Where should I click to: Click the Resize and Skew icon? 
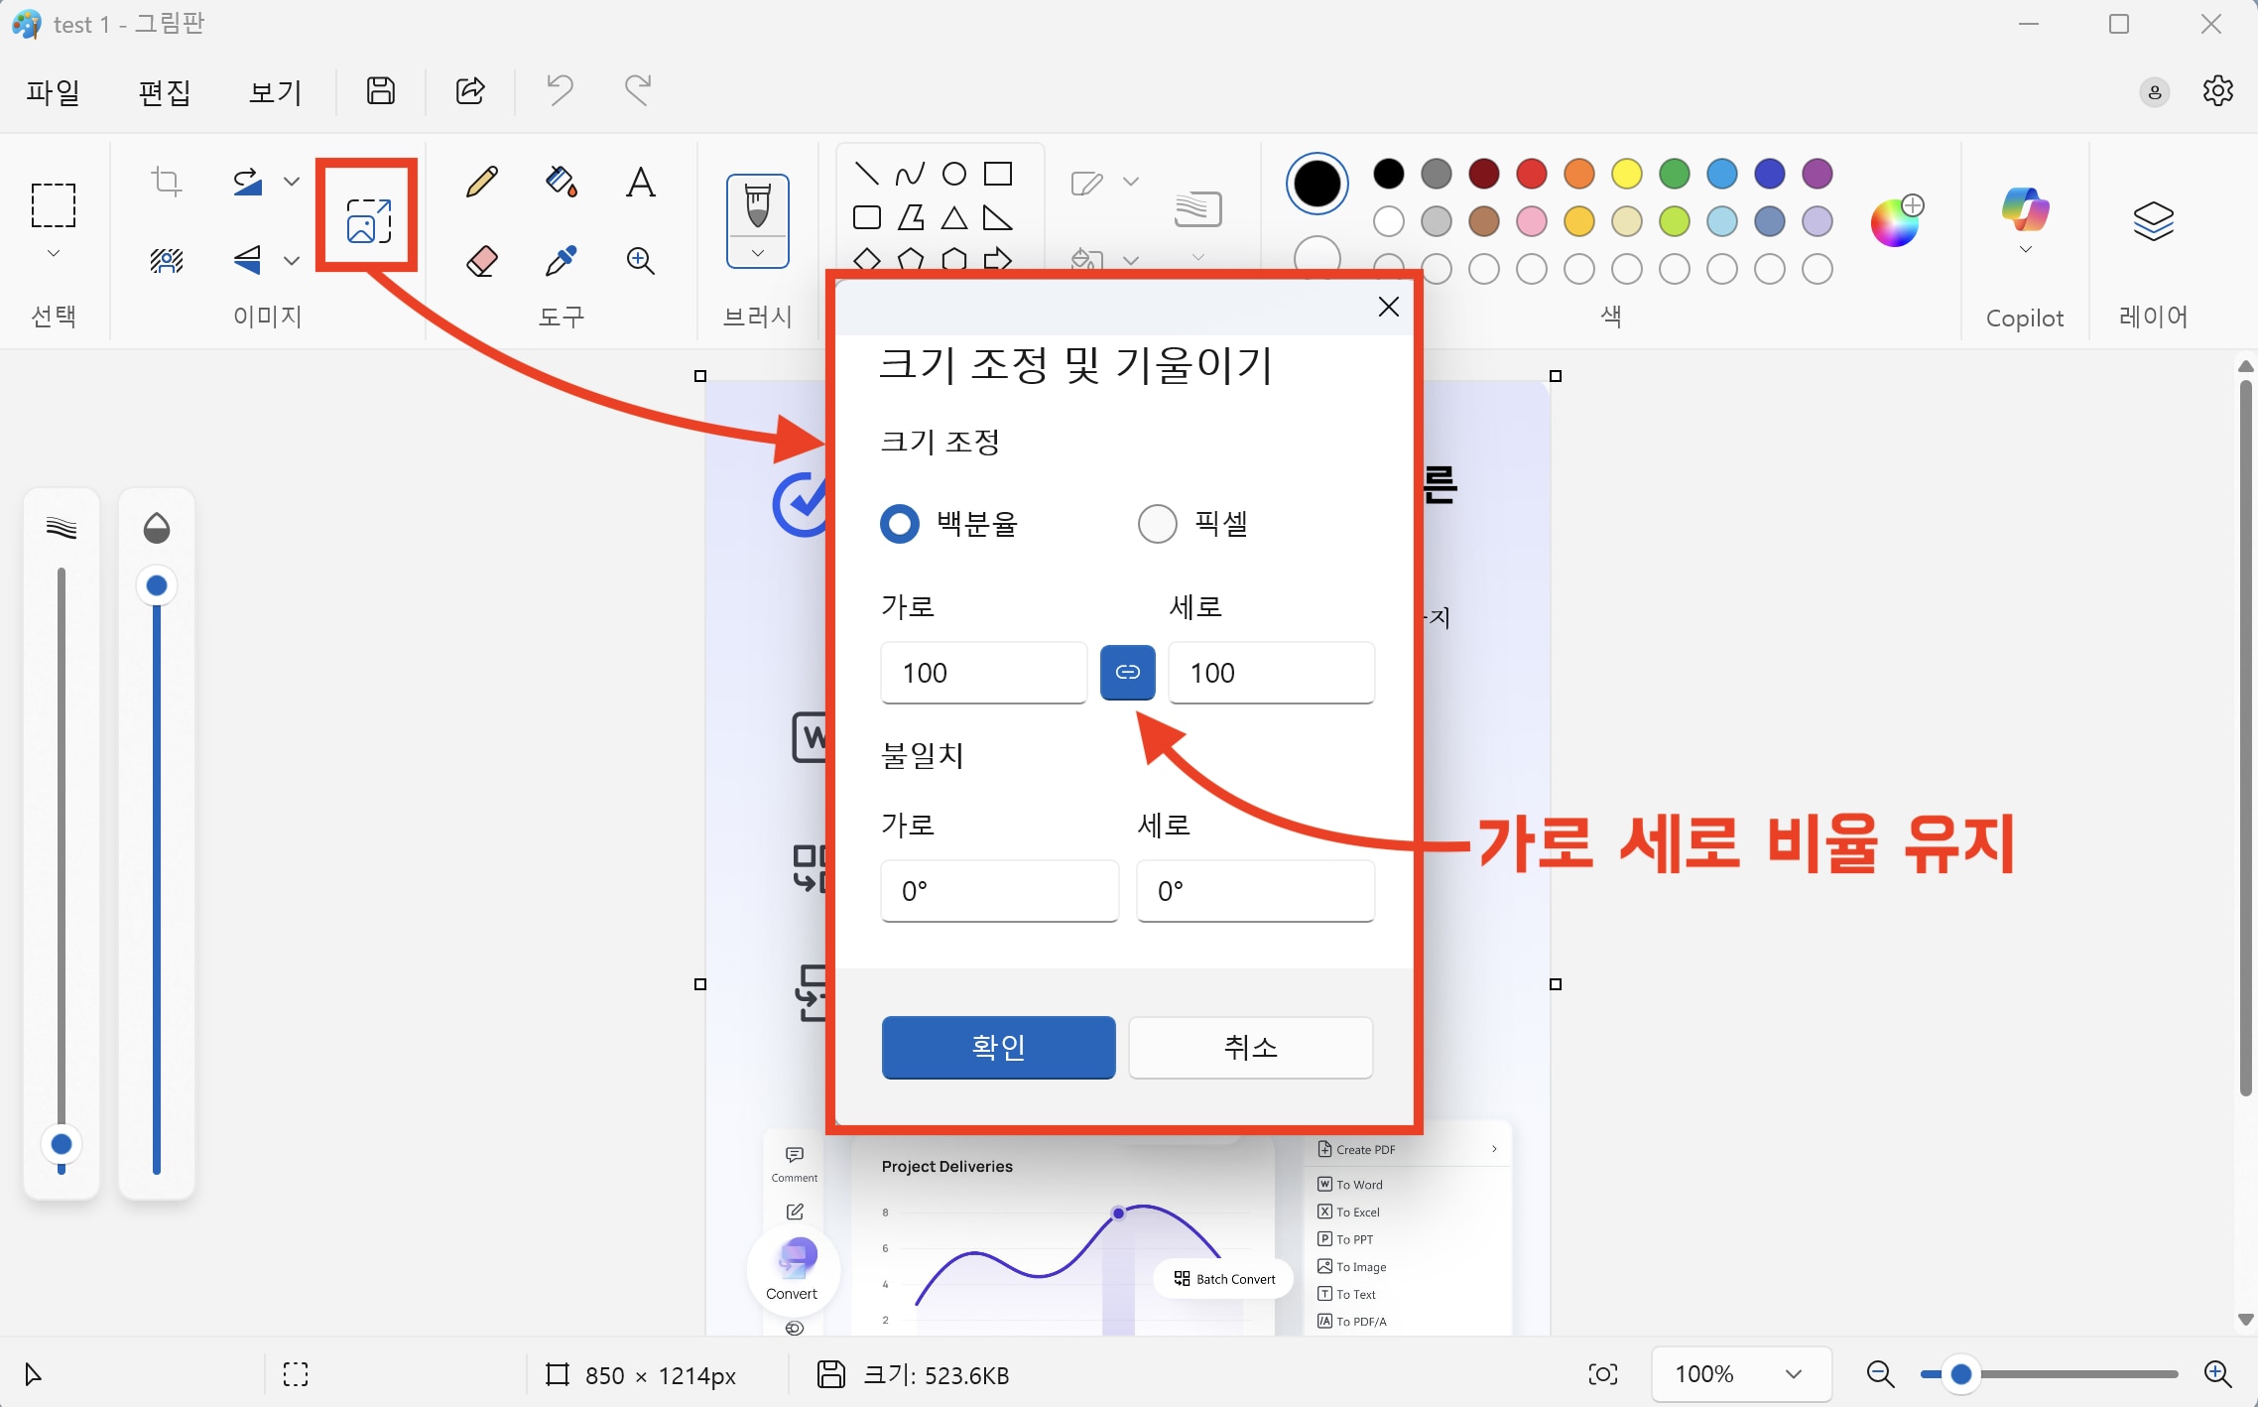click(368, 219)
